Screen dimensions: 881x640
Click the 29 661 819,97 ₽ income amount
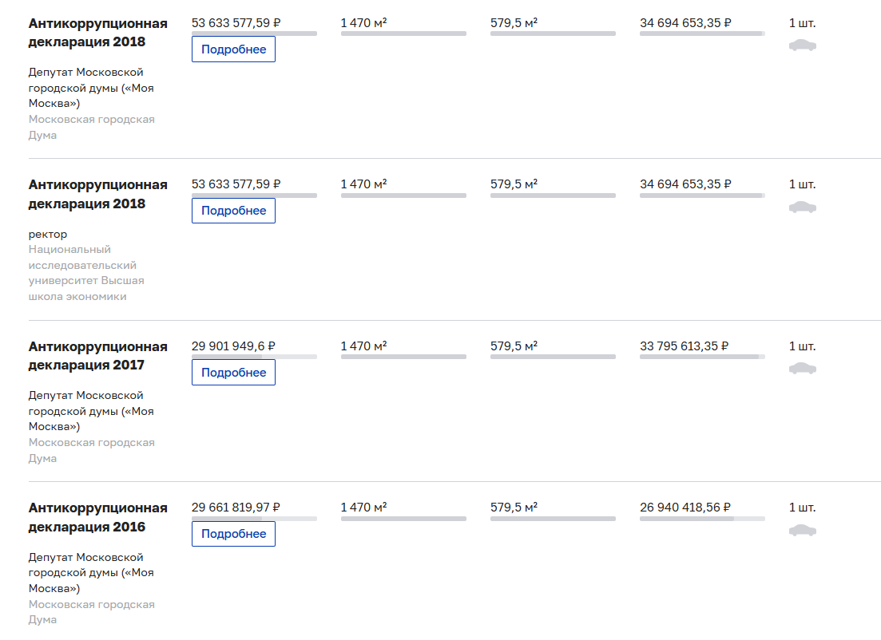[236, 508]
